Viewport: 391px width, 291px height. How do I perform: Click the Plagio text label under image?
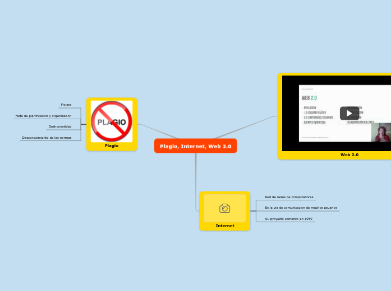pos(112,145)
